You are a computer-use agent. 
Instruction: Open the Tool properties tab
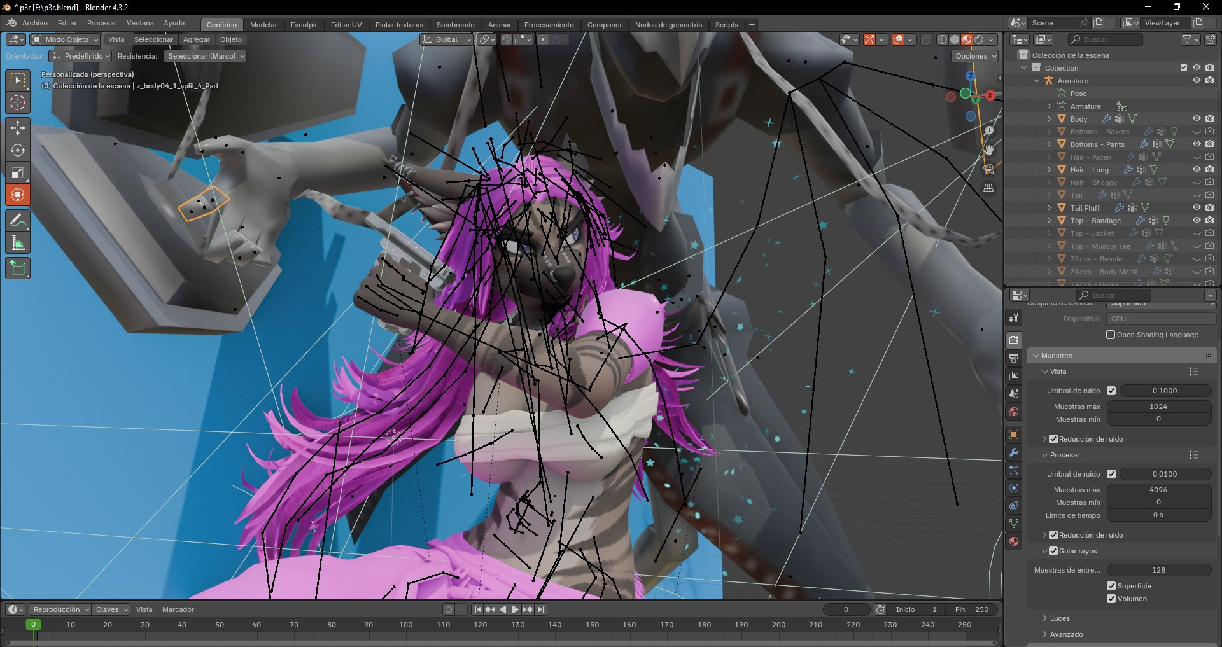1014,317
